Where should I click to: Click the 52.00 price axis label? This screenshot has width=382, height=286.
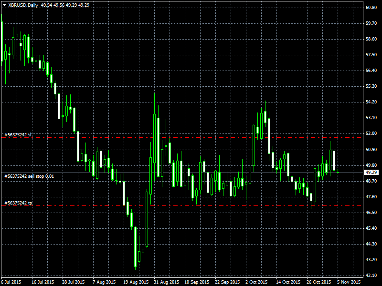coord(371,133)
